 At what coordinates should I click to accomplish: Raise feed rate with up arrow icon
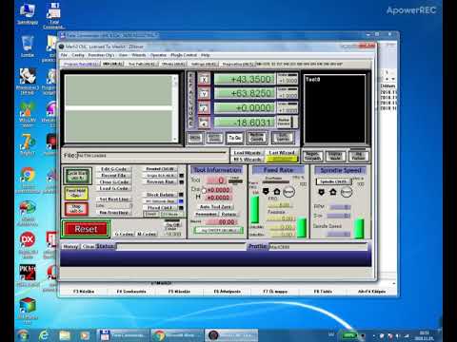[x=277, y=191]
